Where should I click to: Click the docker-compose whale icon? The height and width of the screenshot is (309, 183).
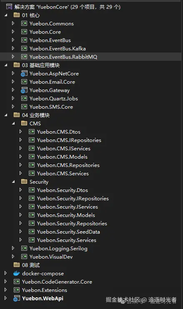tap(17, 273)
